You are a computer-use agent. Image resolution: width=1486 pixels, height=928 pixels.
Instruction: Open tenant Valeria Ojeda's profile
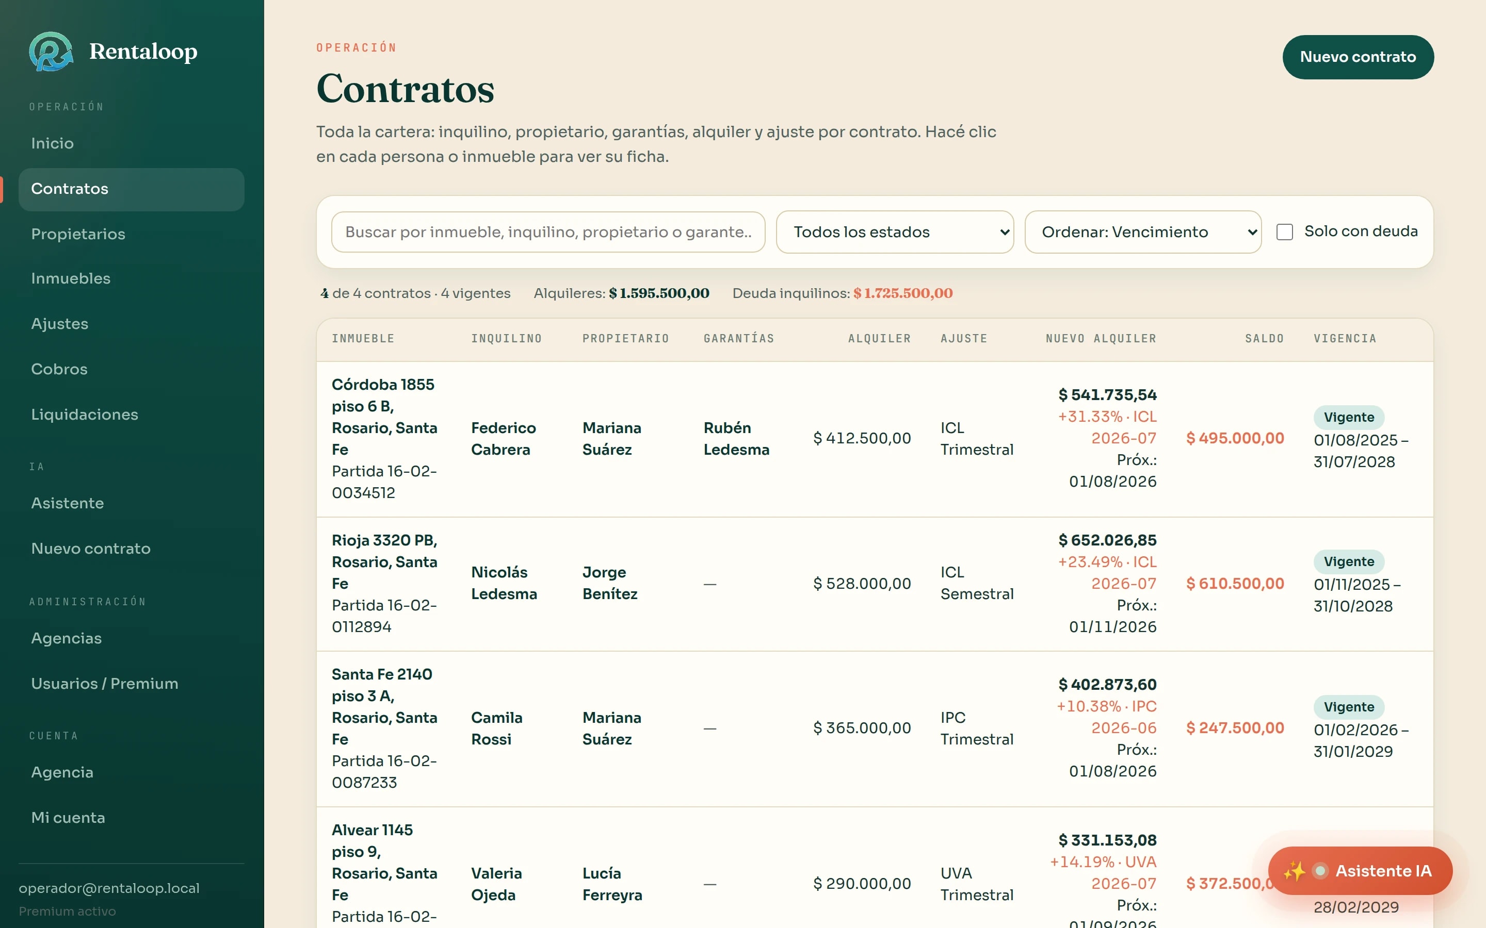pos(497,884)
